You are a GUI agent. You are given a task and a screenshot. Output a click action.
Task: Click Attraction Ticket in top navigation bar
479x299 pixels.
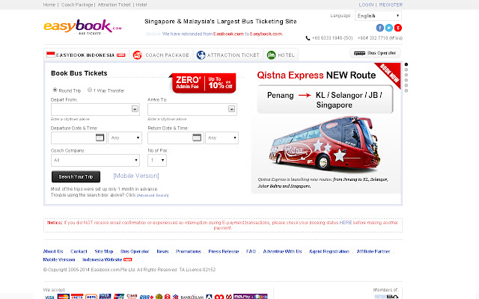[x=114, y=5]
